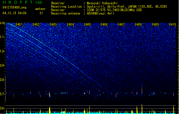This screenshot has height=114, width=179.
Task: Click the 0401 time marker
Action: click(19, 25)
